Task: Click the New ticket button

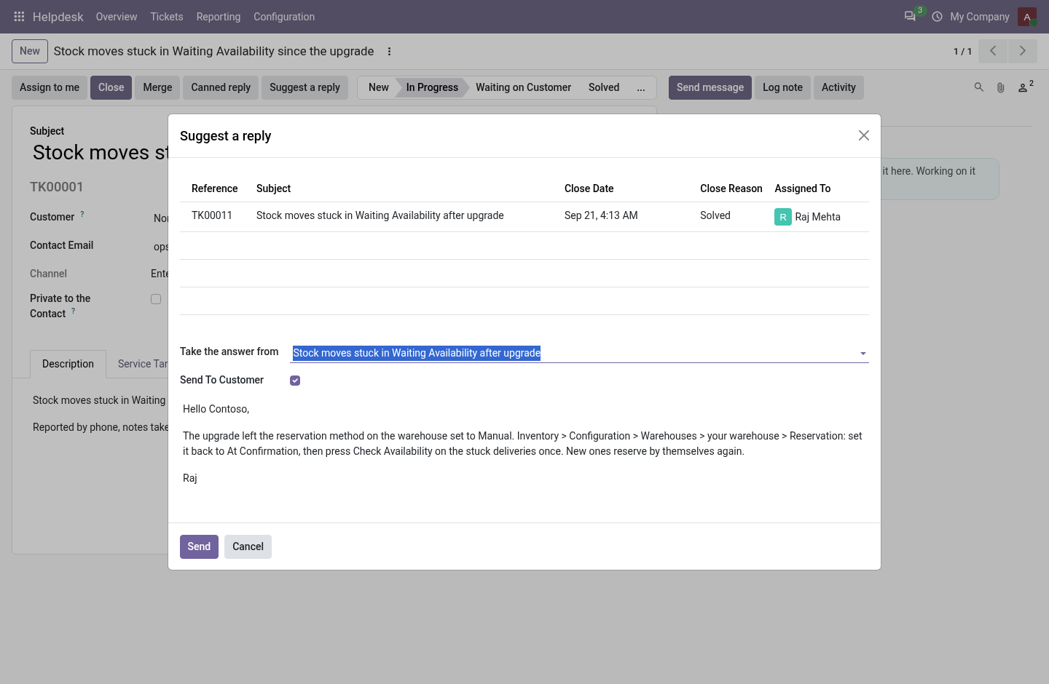Action: 30,51
